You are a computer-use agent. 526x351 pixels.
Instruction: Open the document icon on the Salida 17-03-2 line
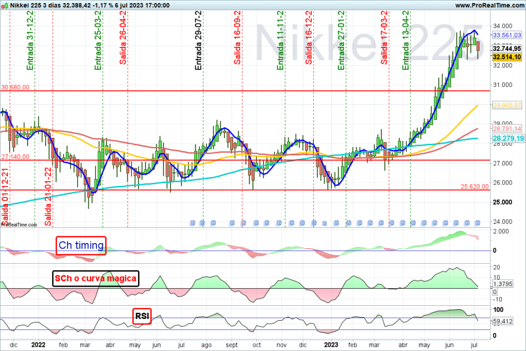point(391,223)
